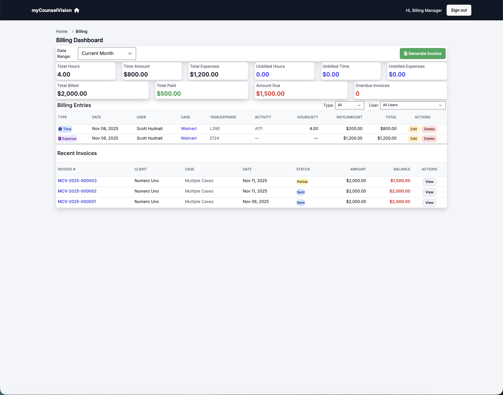This screenshot has width=503, height=395.
Task: View invoice MCV-2025-000001
Action: point(429,202)
